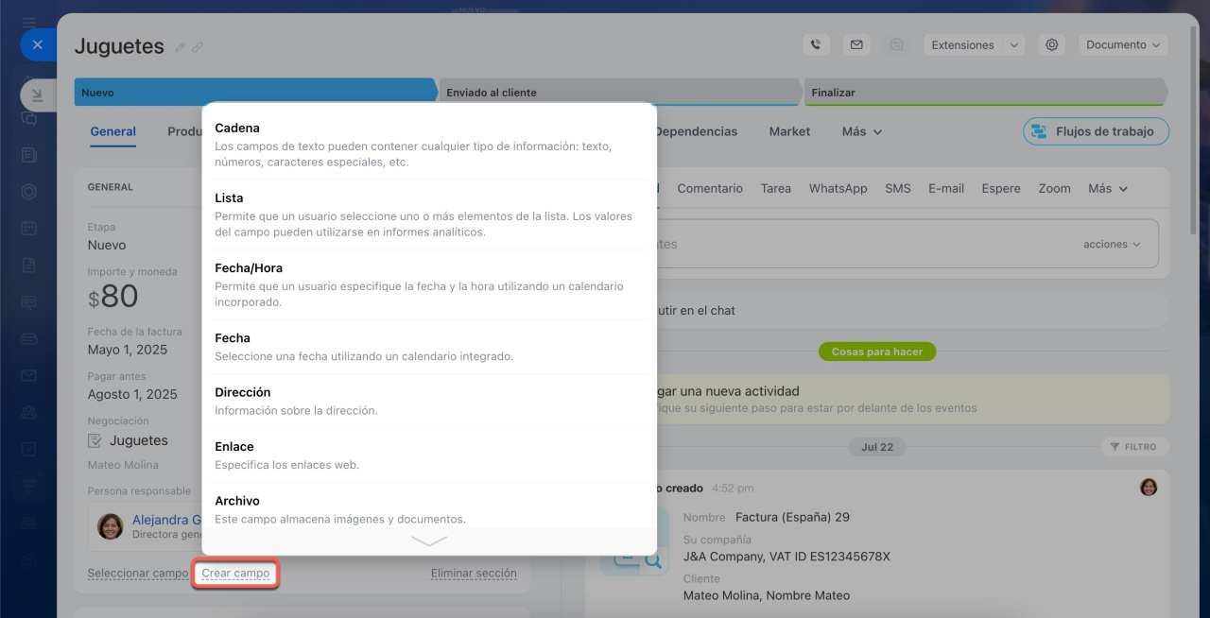Screen dimensions: 1210x618
Task: Switch to the Espere tab
Action: 1001,188
